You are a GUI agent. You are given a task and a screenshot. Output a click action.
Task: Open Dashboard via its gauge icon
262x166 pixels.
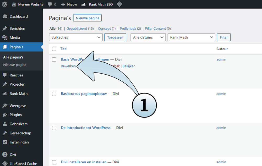click(5, 16)
